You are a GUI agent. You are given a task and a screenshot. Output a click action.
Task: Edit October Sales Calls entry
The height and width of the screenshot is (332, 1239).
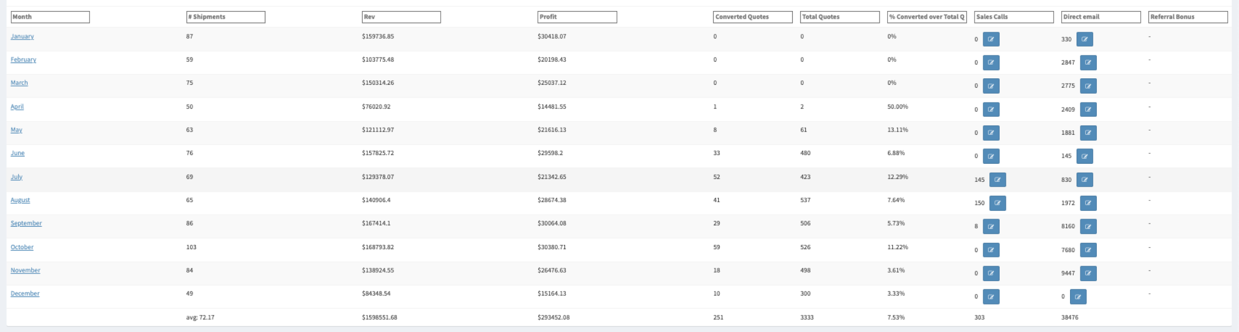click(990, 250)
